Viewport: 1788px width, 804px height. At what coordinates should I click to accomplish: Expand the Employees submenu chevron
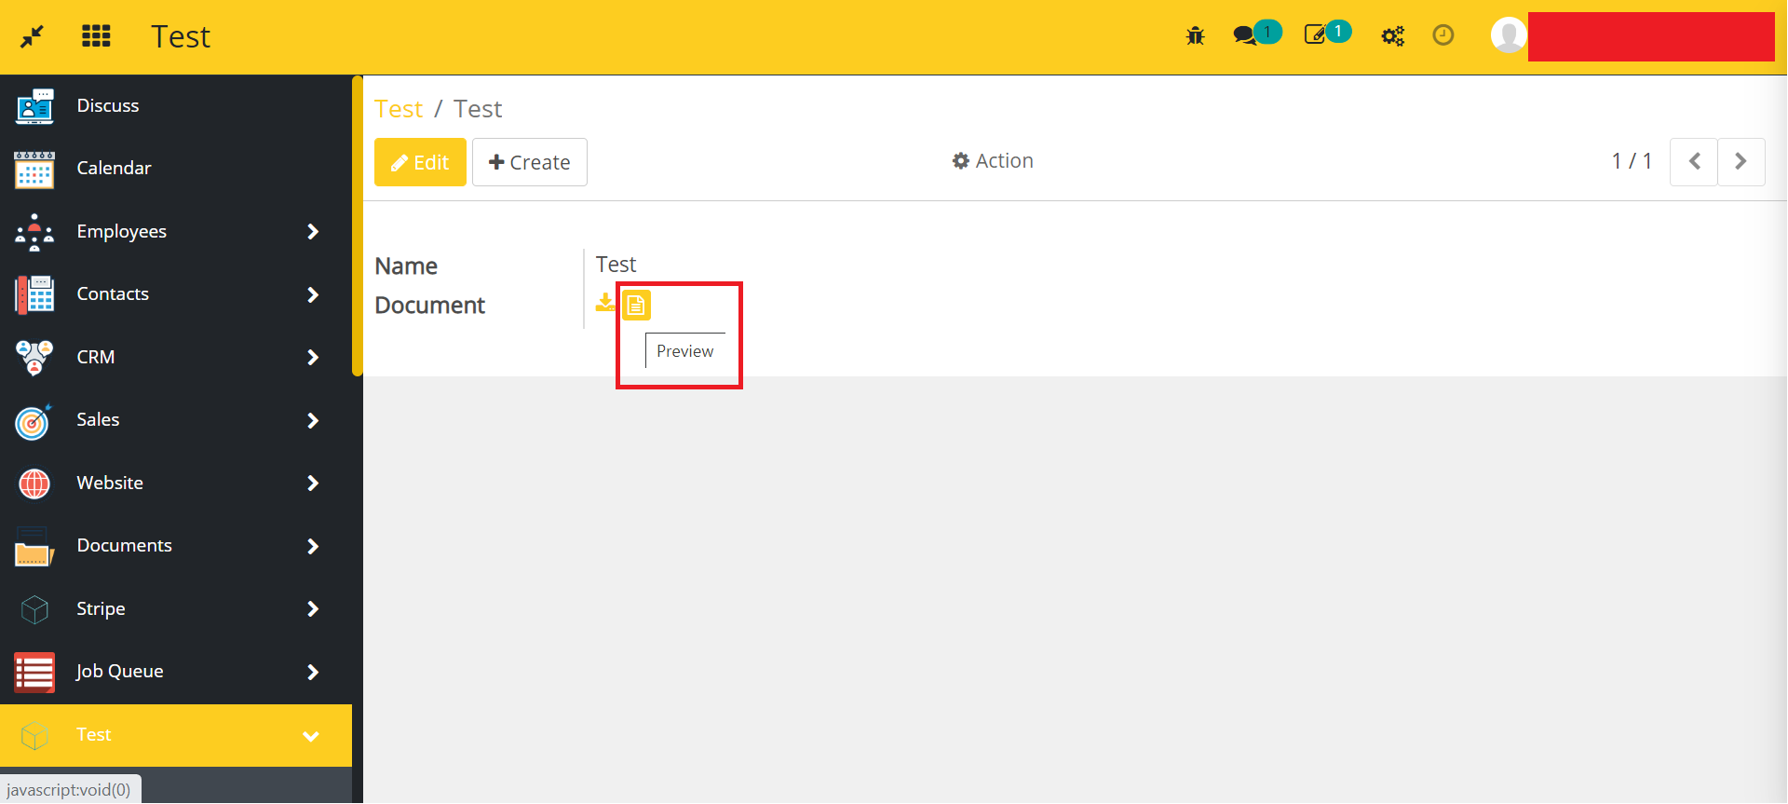313,232
